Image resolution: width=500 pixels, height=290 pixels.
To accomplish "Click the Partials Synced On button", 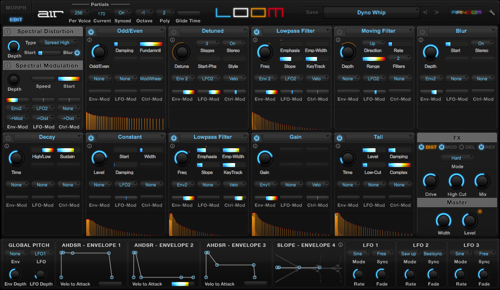I will [x=122, y=13].
